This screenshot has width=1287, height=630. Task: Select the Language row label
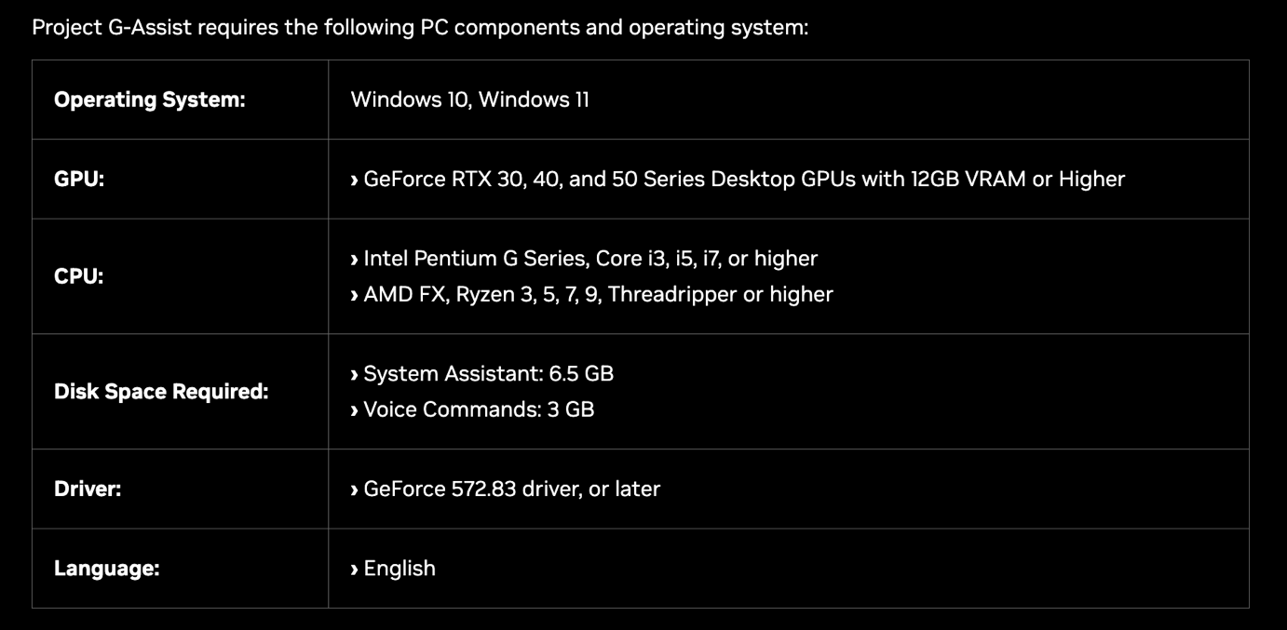tap(106, 569)
